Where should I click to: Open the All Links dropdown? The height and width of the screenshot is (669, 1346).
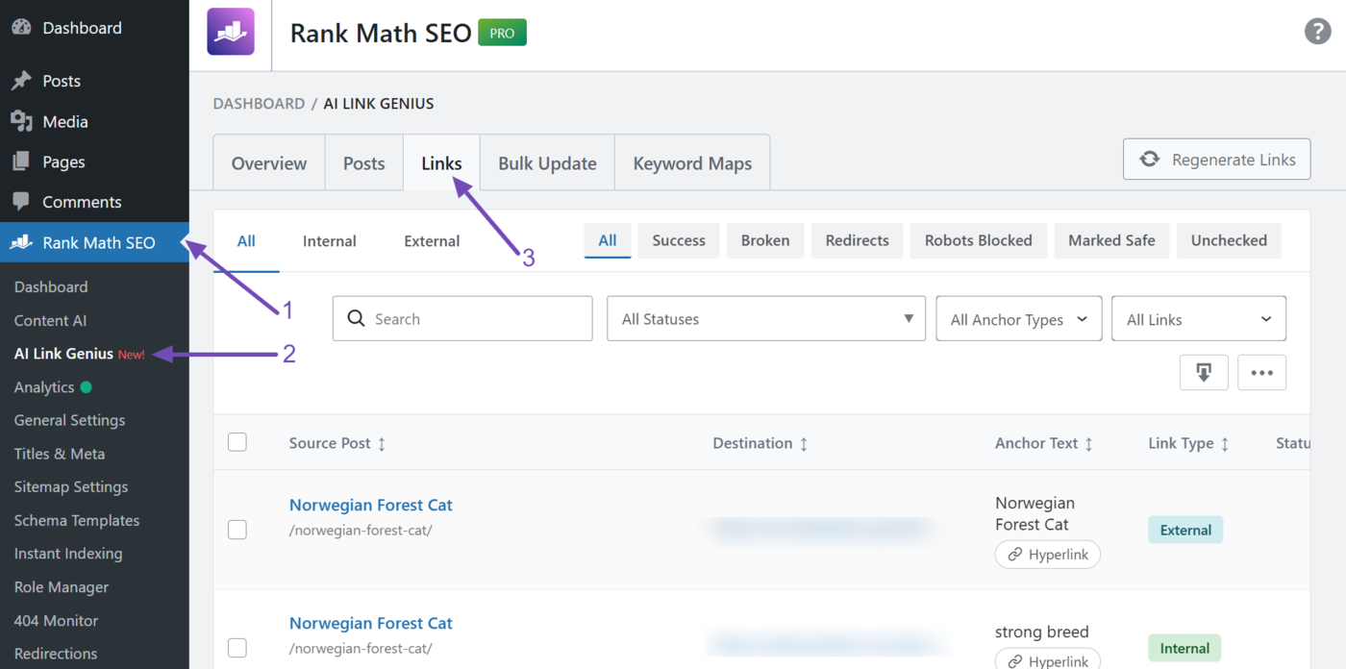click(x=1199, y=318)
